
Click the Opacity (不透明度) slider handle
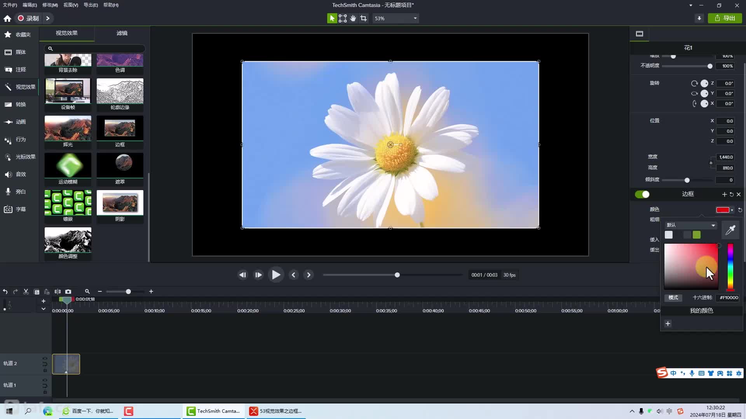(x=710, y=66)
